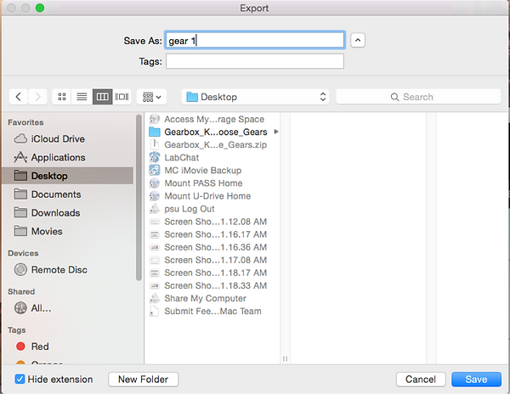
Task: Select Screen Sho...1.16.36 AM file
Action: click(212, 247)
